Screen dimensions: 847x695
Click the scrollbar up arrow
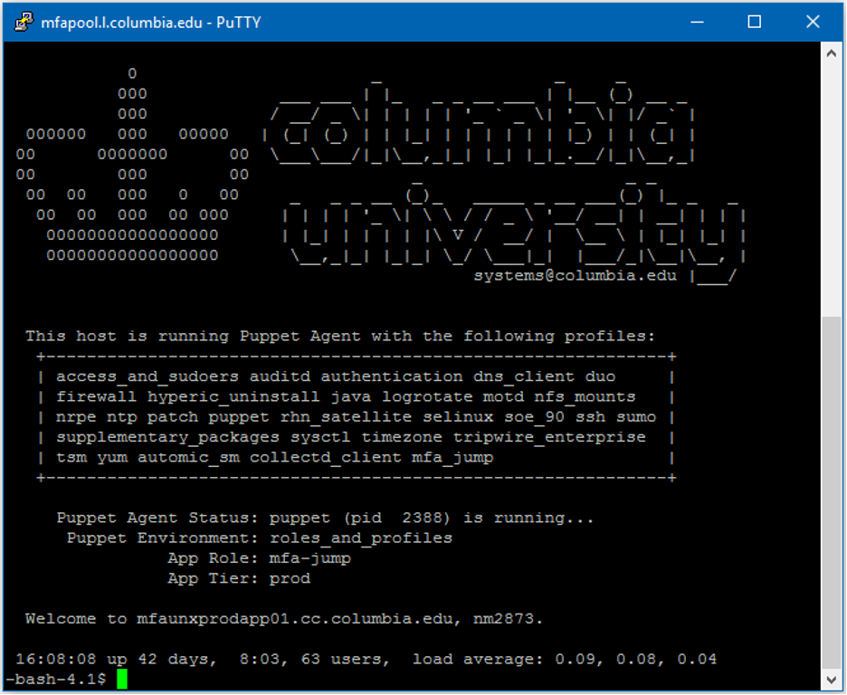(832, 52)
